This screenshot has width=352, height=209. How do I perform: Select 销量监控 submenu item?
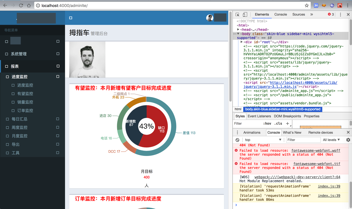(25, 102)
